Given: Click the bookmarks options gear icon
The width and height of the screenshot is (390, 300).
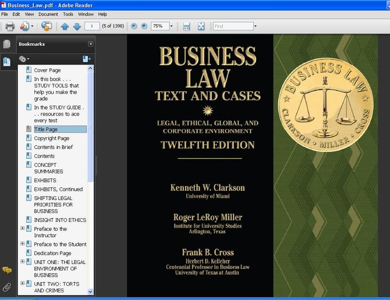Looking at the screenshot, I should [x=24, y=59].
